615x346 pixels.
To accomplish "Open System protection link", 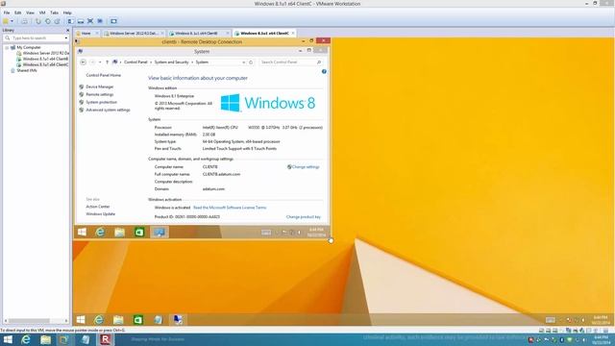I will coord(101,102).
